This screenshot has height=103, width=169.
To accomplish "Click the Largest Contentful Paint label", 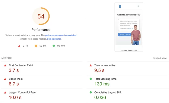I will pyautogui.click(x=22, y=92).
